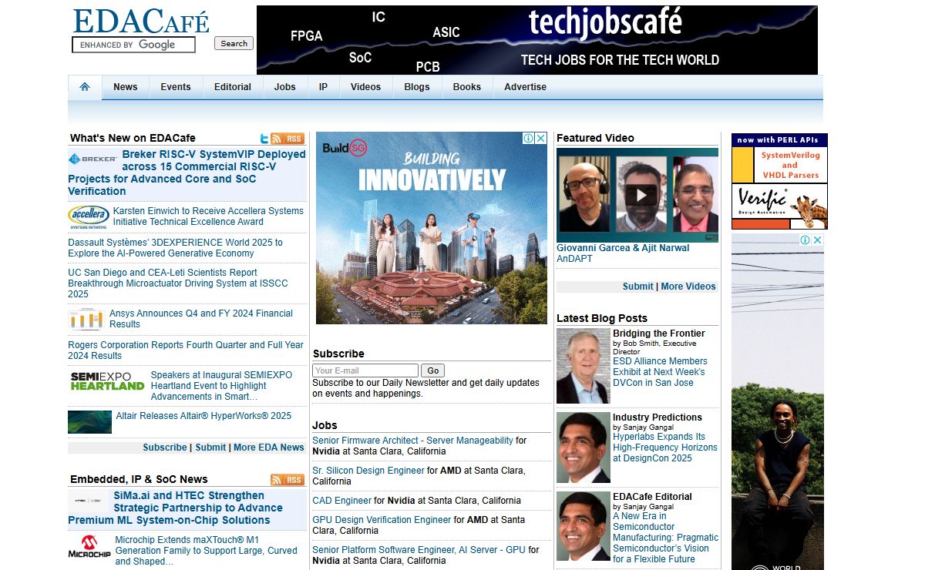Click the Microchip logo
925x570 pixels.
[x=89, y=547]
